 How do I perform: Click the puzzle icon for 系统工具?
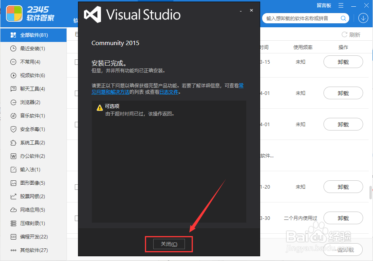[13, 143]
